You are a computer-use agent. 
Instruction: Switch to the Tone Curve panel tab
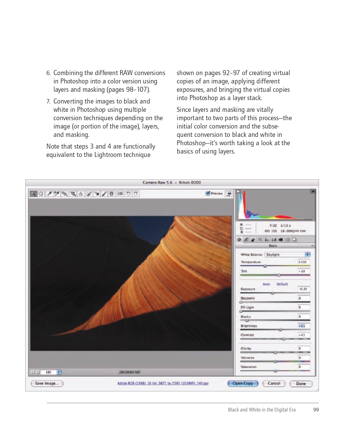click(x=246, y=239)
